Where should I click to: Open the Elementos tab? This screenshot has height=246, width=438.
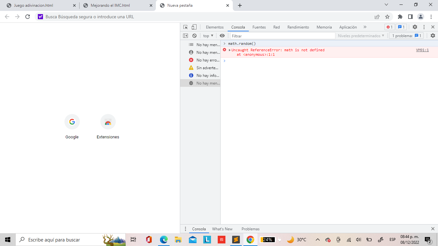coord(215,27)
